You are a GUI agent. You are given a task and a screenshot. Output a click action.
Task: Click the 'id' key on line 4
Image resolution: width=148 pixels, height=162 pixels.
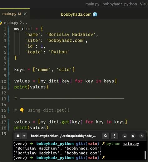30,46
